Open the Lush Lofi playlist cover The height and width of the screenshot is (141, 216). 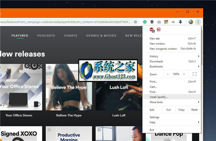(119, 87)
